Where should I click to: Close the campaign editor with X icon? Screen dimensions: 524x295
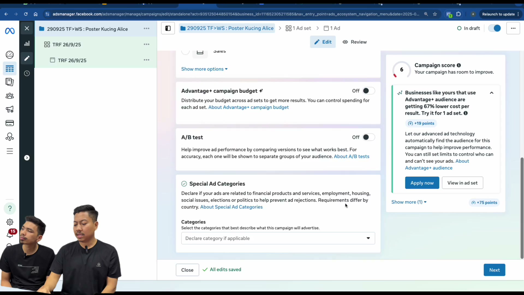[27, 28]
